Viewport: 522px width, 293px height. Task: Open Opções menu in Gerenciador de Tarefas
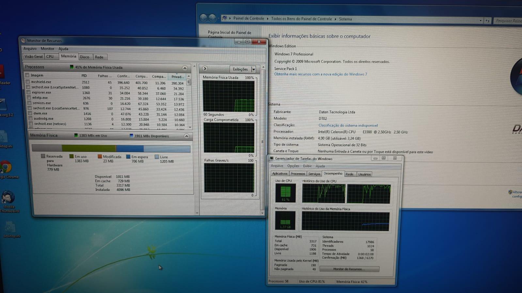pyautogui.click(x=293, y=166)
